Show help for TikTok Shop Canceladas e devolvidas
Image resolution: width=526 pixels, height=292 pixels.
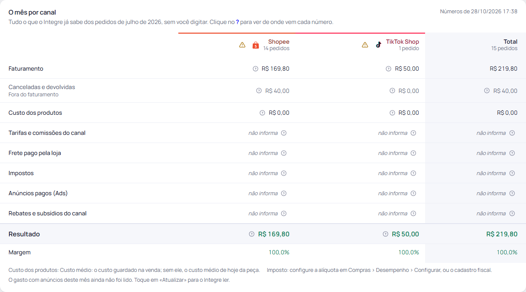392,91
